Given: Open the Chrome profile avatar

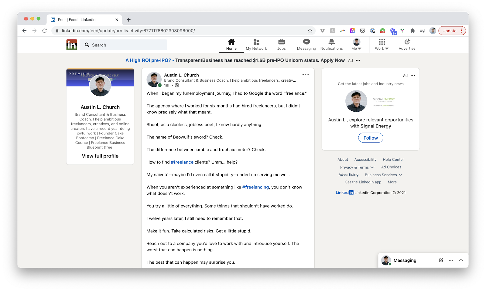Looking at the screenshot, I should pyautogui.click(x=433, y=31).
